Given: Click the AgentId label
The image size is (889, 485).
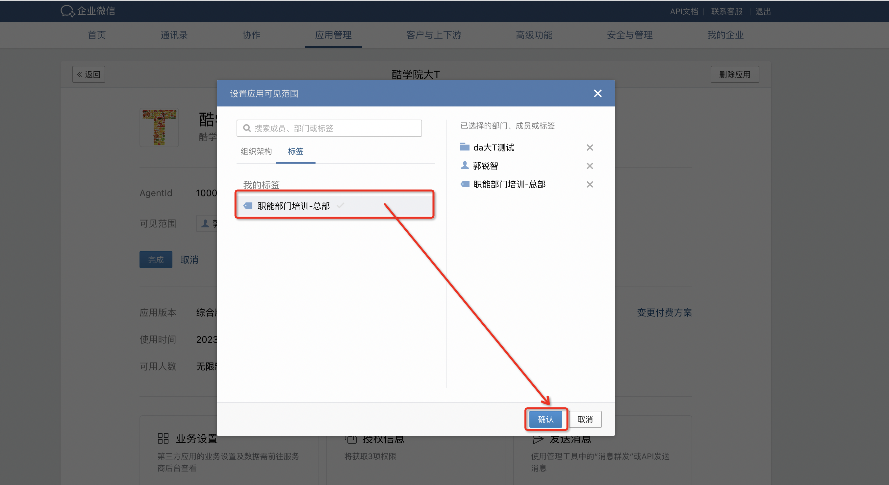Looking at the screenshot, I should [x=156, y=193].
